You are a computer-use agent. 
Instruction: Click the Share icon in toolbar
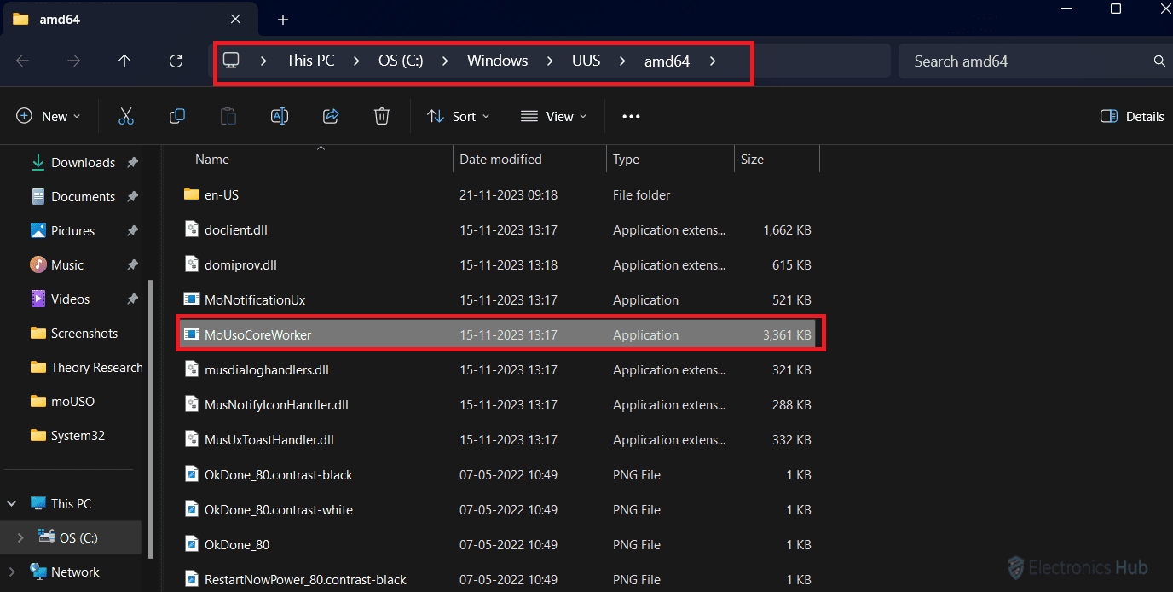click(x=331, y=116)
